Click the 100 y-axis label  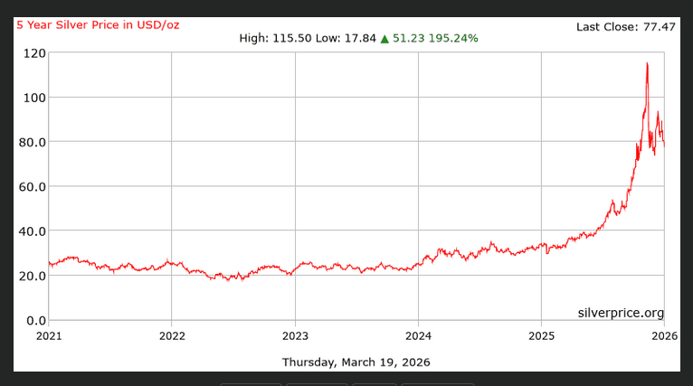pyautogui.click(x=34, y=98)
